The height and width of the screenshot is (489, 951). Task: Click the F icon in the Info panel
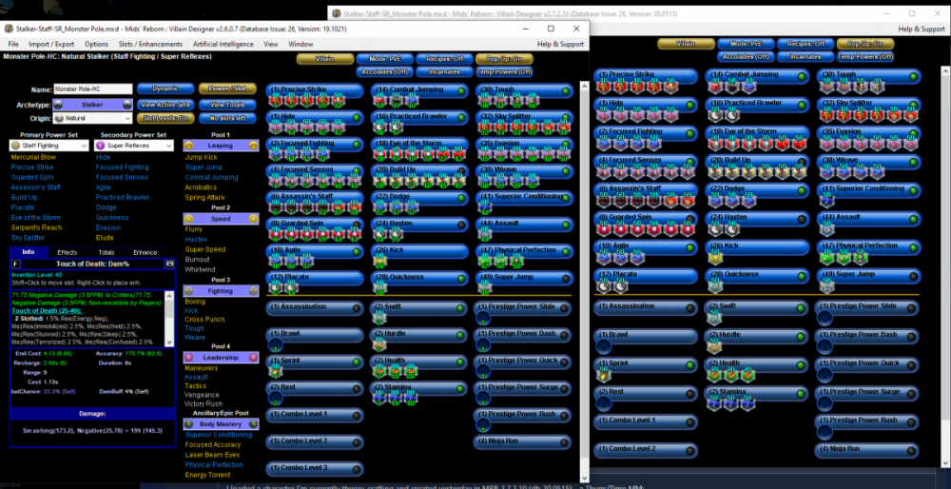coord(16,264)
